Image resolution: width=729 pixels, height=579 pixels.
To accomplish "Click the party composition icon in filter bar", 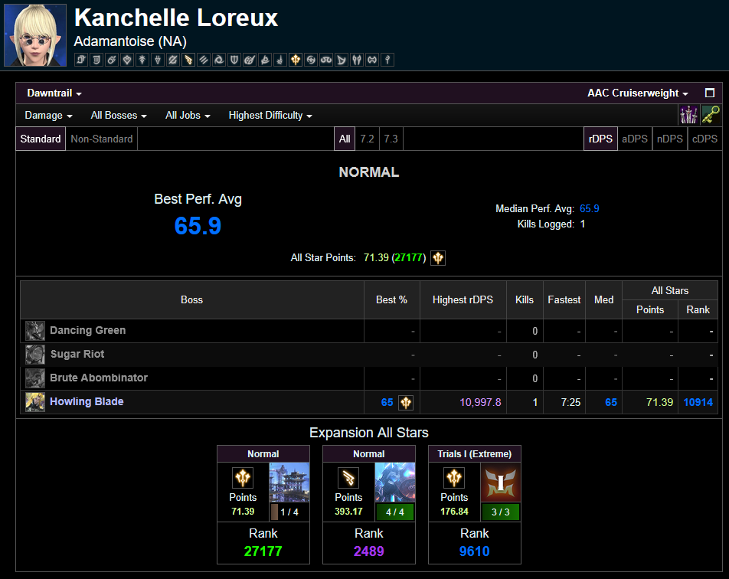I will point(688,114).
